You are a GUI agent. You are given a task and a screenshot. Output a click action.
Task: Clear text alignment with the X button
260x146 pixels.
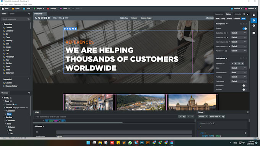[232, 64]
